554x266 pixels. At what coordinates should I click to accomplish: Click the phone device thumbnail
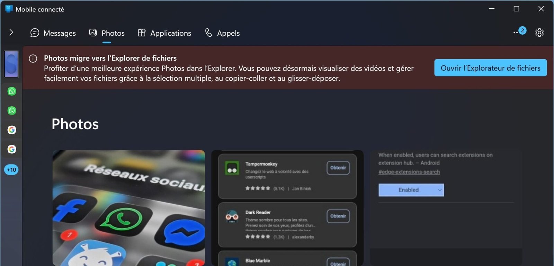(11, 64)
